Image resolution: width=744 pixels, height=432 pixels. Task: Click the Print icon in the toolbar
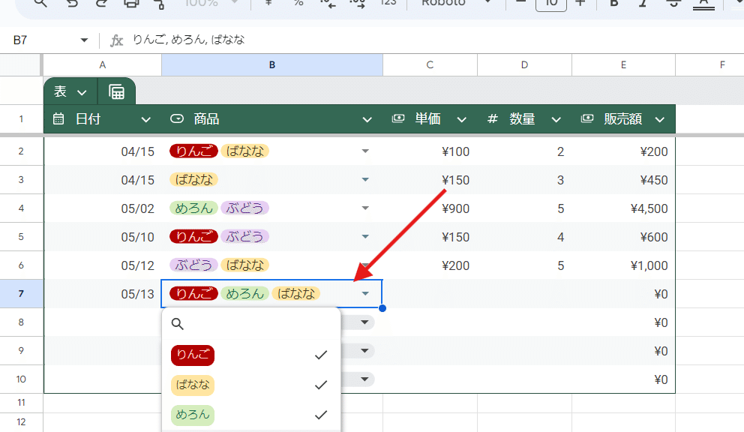click(x=131, y=2)
